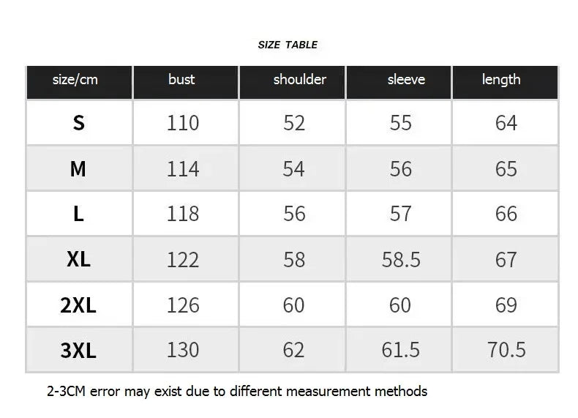Viewport: 578px width, 418px height.
Task: Click the 2-3CM measurement error note
Action: [236, 391]
